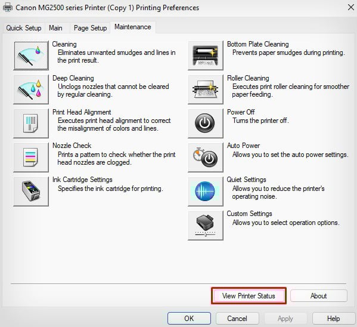Click the 'Bottom Plate Cleaning' heading text

257,44
